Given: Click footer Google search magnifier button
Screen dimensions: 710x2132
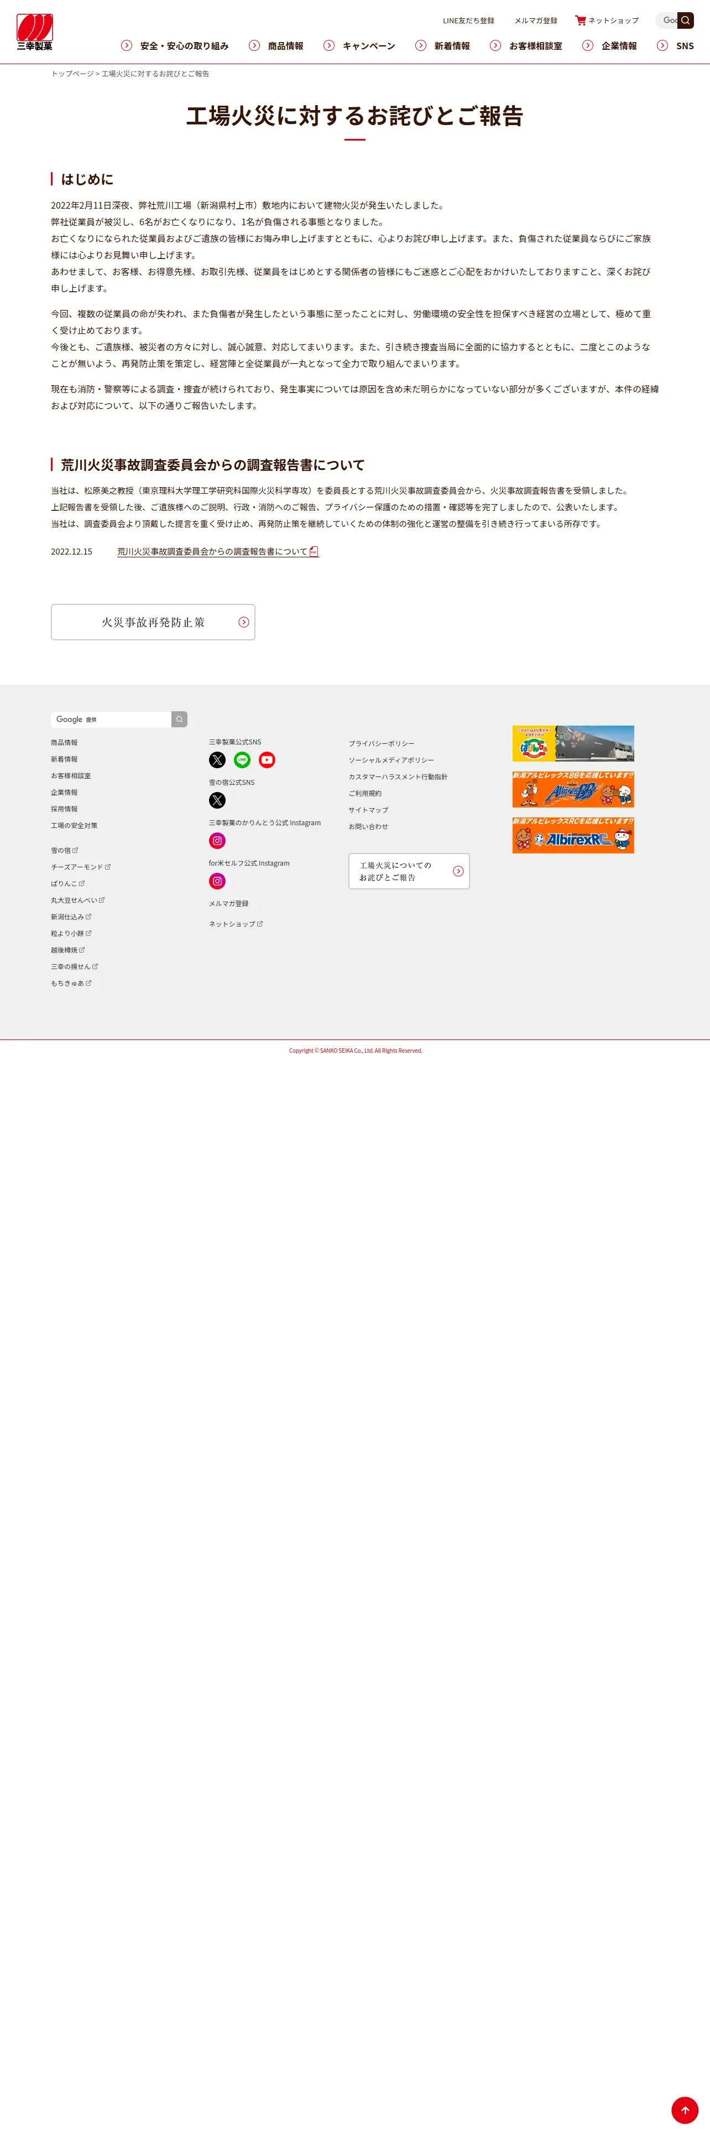Looking at the screenshot, I should click(179, 719).
